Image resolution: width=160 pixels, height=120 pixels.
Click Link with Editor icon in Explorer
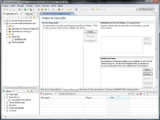34,18
